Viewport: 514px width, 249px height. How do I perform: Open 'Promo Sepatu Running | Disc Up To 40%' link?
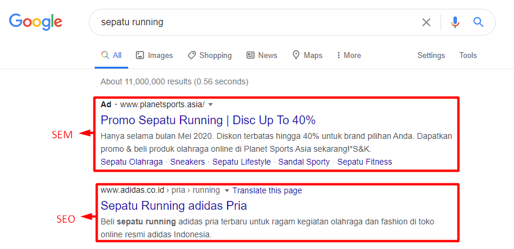(x=208, y=120)
